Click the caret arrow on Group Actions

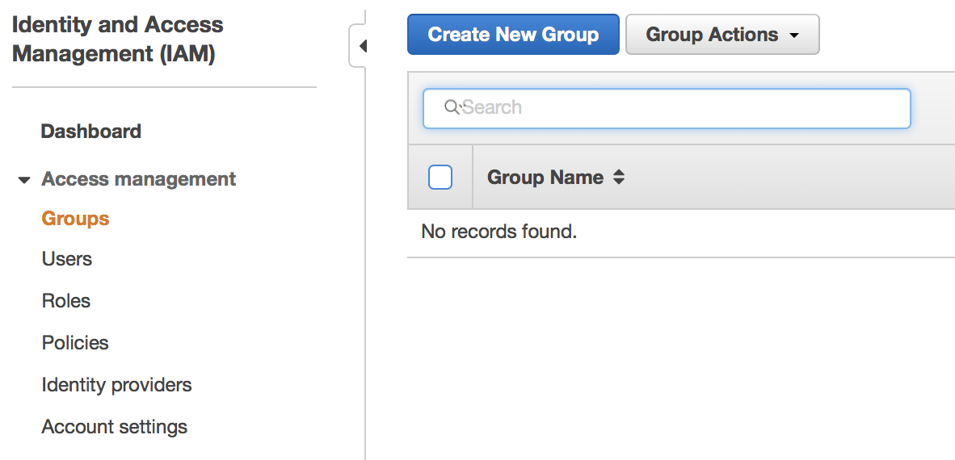[793, 36]
